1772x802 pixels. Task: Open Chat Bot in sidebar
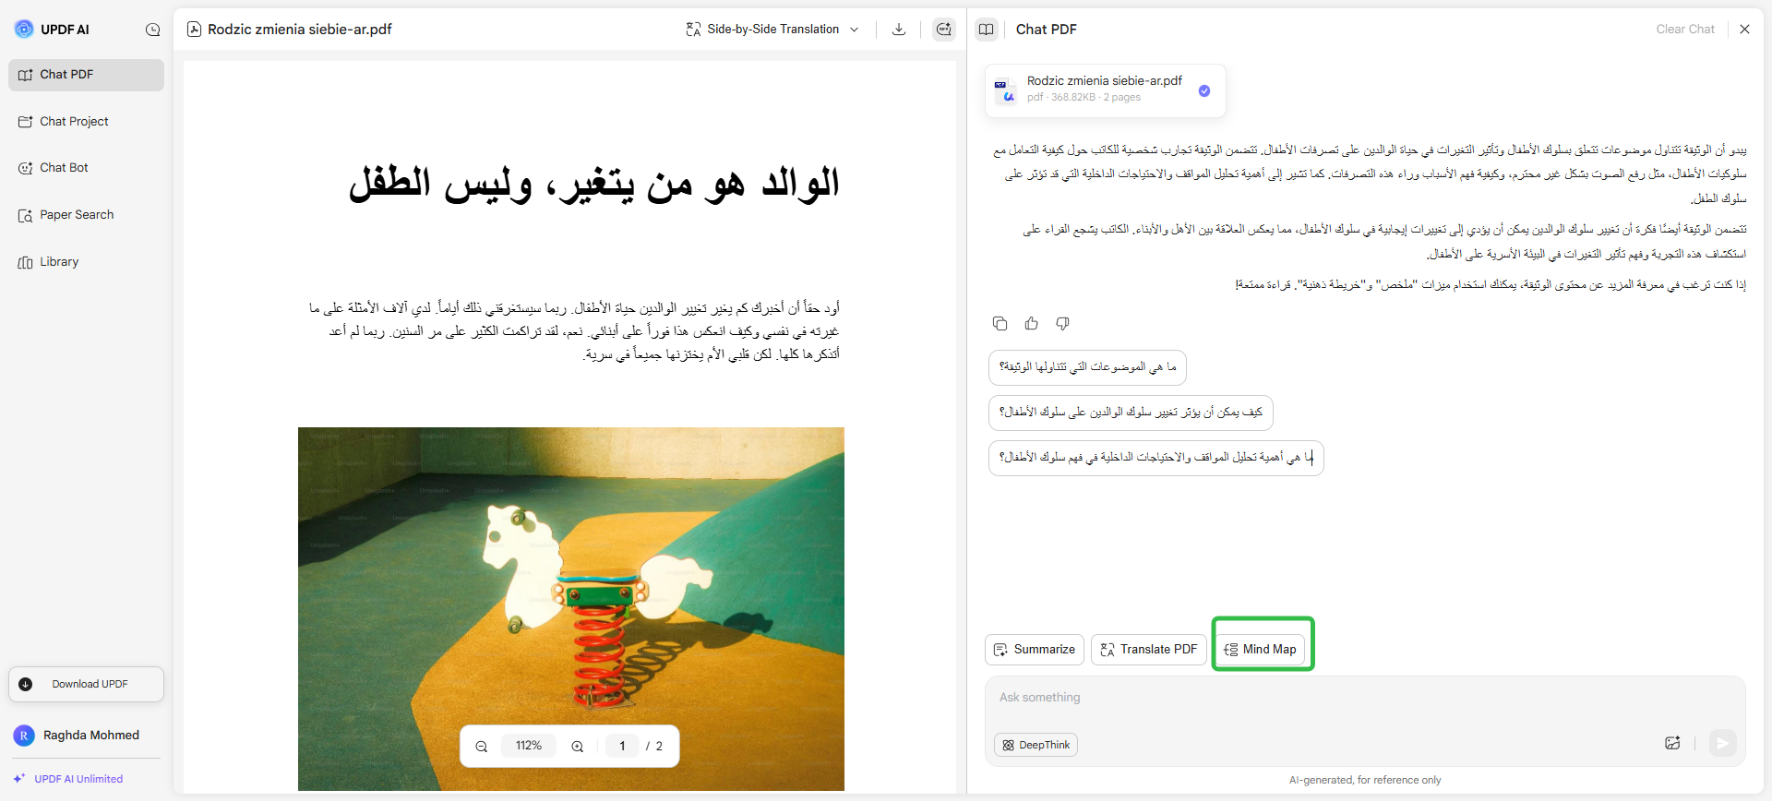(x=86, y=168)
